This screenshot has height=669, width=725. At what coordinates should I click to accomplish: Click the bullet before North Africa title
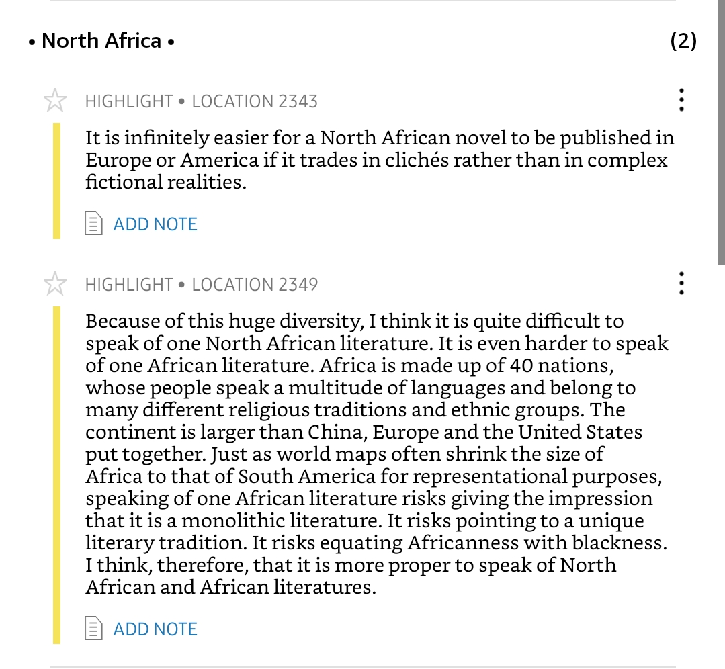point(32,42)
